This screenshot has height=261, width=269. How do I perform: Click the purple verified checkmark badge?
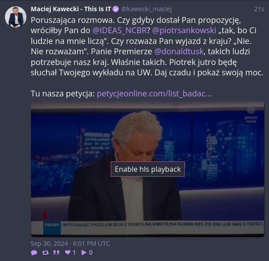tap(116, 9)
